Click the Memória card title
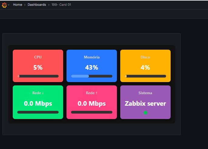Screen dimensions: 208x149 pos(92,57)
